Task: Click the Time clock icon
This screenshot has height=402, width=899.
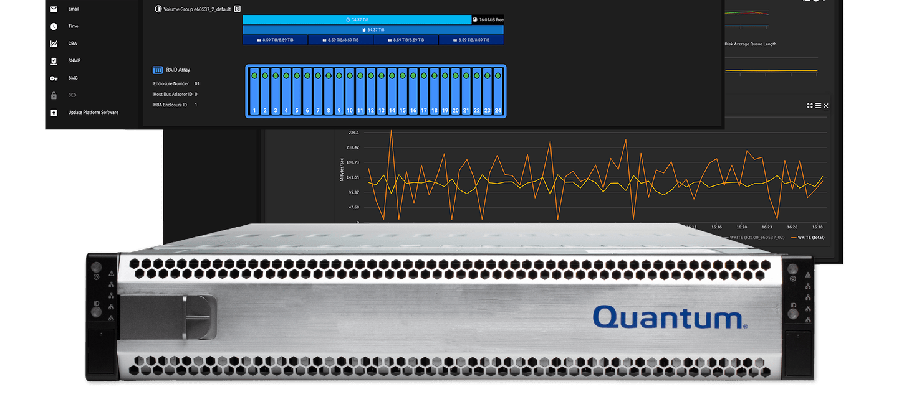Action: (x=54, y=27)
